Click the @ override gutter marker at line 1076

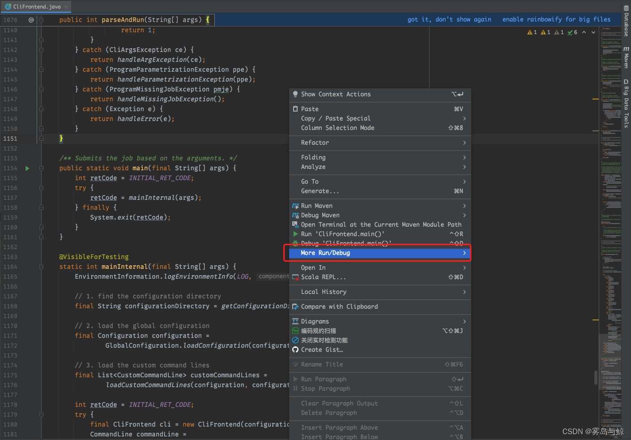click(31, 20)
